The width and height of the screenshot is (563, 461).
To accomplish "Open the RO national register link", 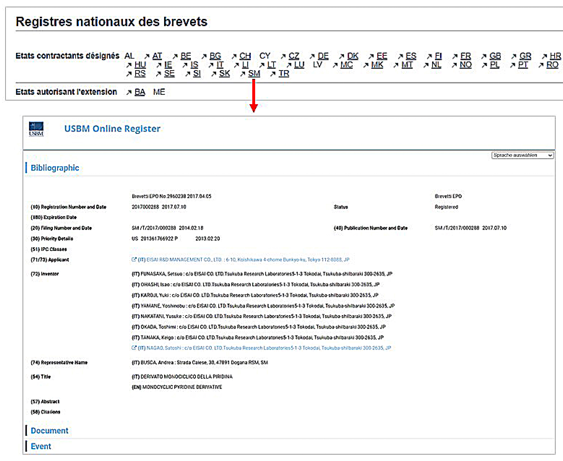I will (552, 65).
